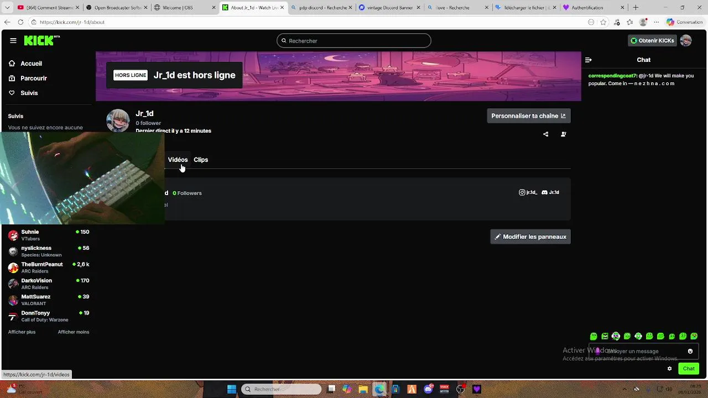The image size is (708, 398).
Task: Go to Accueil in the sidebar
Action: pos(31,64)
